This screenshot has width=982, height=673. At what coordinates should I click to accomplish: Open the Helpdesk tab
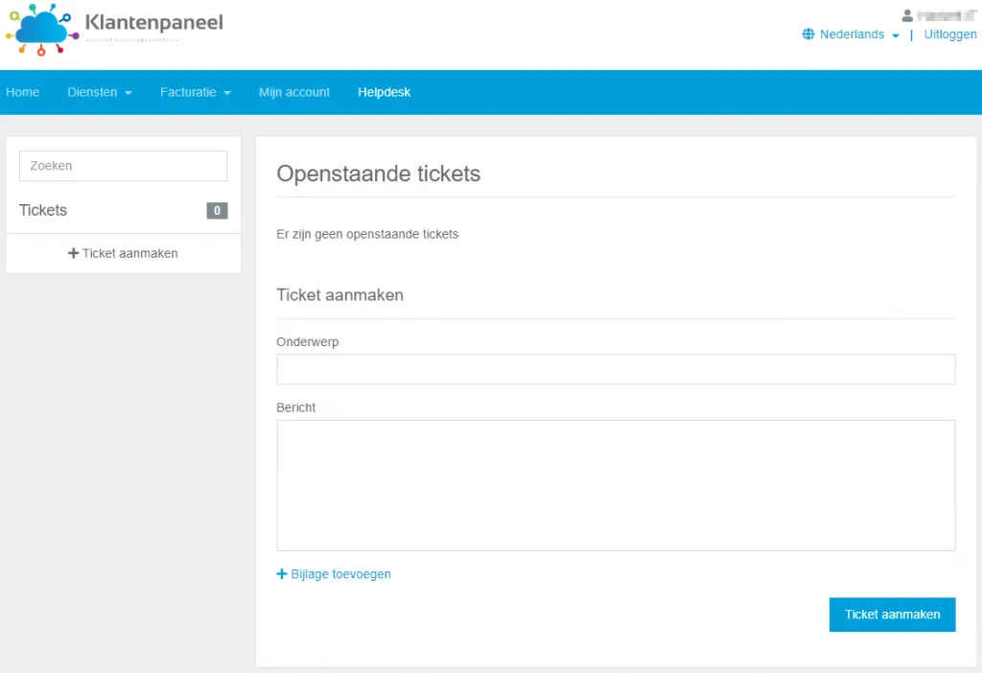click(384, 92)
